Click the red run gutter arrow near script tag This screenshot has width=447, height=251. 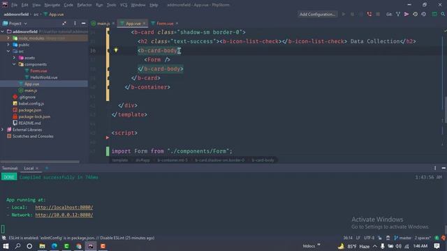108,138
